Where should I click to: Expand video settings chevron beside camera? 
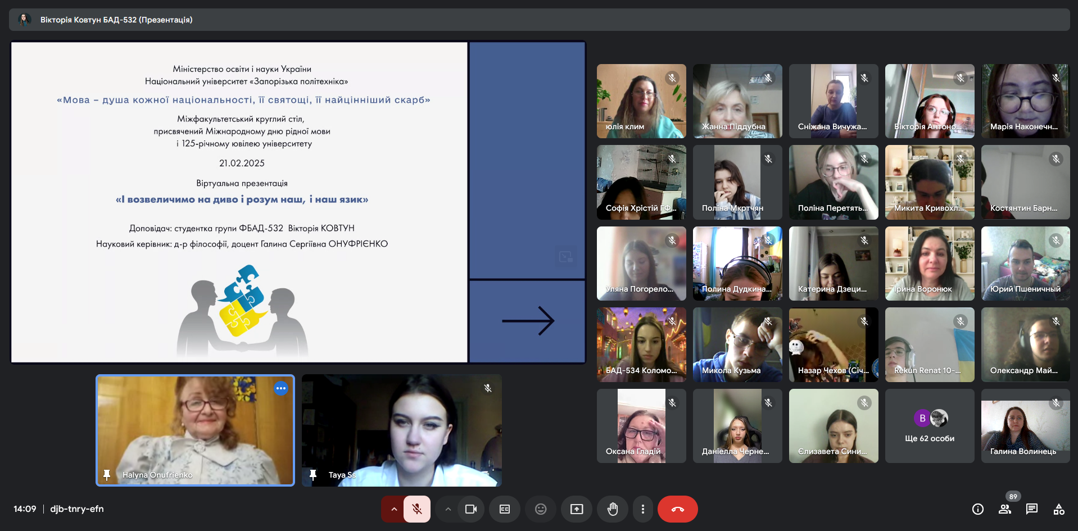(448, 509)
